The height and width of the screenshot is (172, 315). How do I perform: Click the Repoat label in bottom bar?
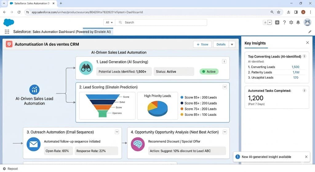pyautogui.click(x=13, y=169)
